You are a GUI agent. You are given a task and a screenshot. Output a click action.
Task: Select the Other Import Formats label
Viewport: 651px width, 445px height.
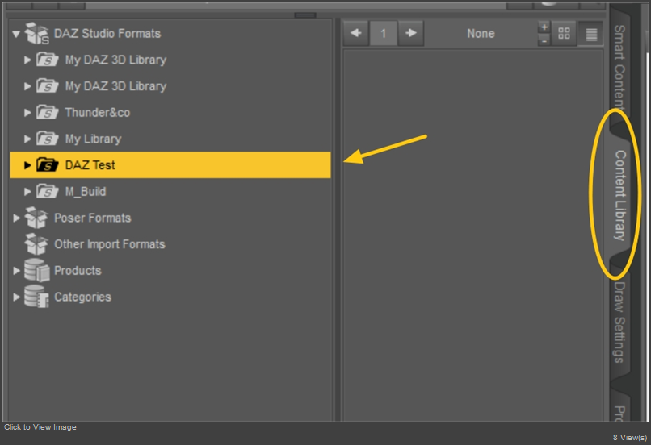coord(110,244)
